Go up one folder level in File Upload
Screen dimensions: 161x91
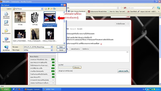click(49, 9)
